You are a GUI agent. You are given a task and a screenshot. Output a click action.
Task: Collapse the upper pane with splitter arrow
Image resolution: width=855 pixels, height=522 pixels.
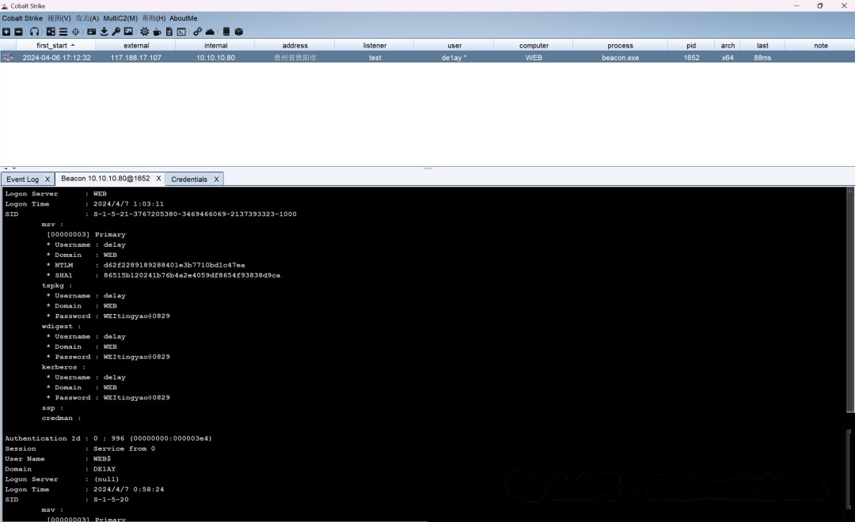[6, 168]
